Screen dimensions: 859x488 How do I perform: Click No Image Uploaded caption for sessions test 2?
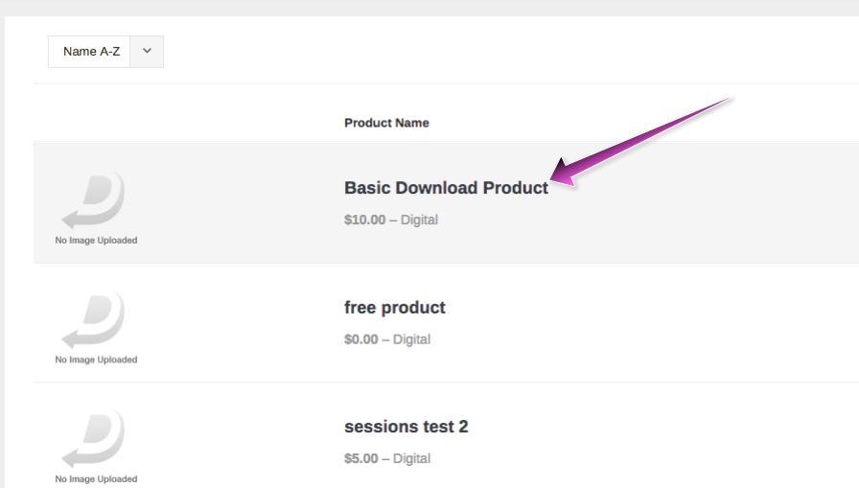(96, 478)
